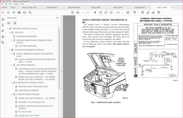Go to previous page arrow
The image size is (183, 118).
pyautogui.click(x=72, y=13)
